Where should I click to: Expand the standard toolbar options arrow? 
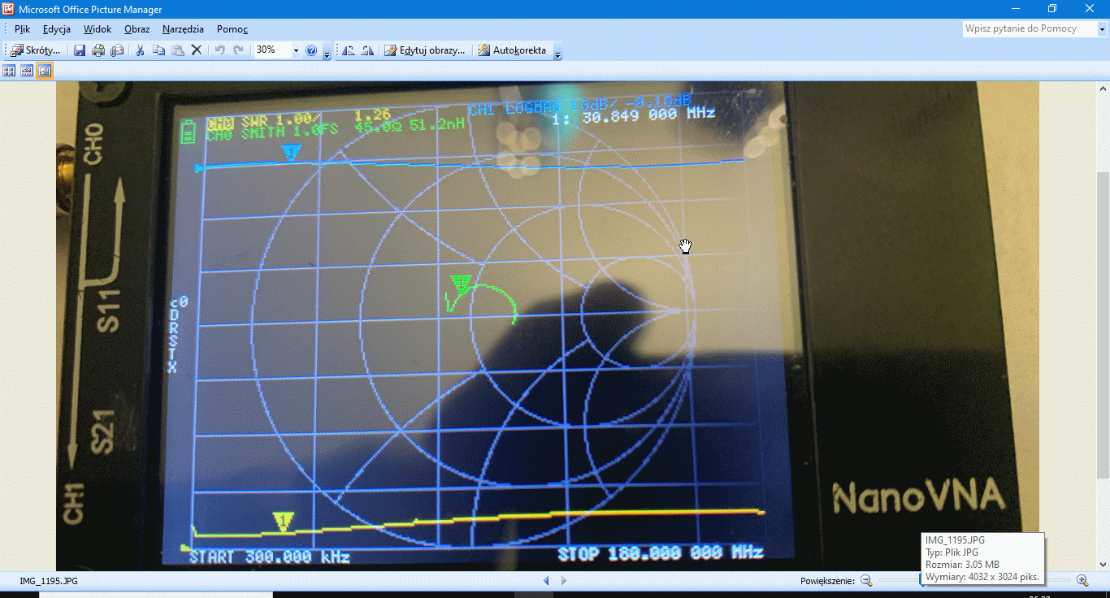pyautogui.click(x=327, y=53)
